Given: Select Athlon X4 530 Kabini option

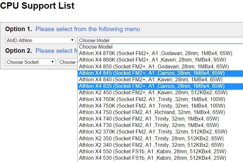Looking at the screenshot, I should pos(160,158).
